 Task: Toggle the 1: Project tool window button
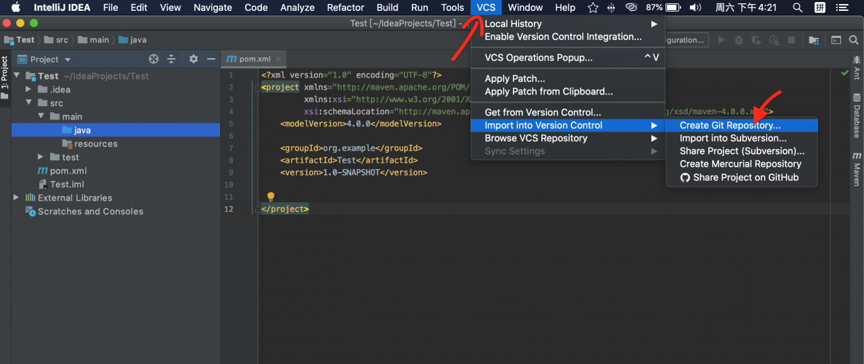(x=5, y=77)
